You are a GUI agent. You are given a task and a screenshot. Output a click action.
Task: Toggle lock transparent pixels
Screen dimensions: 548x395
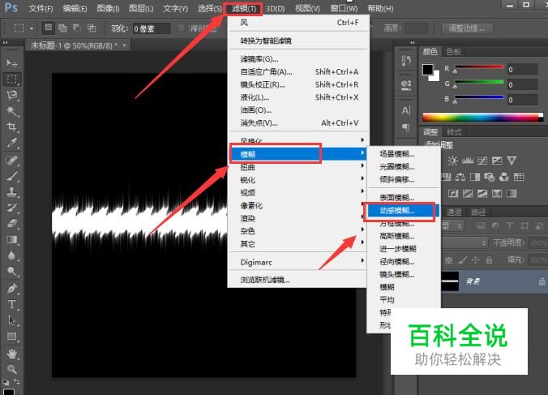pyautogui.click(x=449, y=260)
